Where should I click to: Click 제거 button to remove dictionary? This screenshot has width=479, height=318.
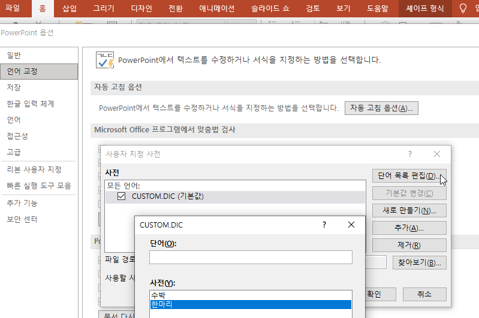(x=409, y=246)
